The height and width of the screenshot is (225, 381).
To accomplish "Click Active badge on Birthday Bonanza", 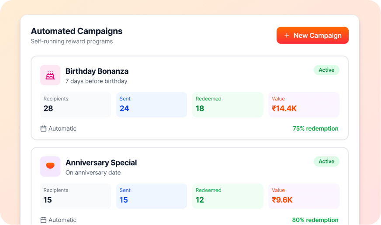I will (326, 70).
